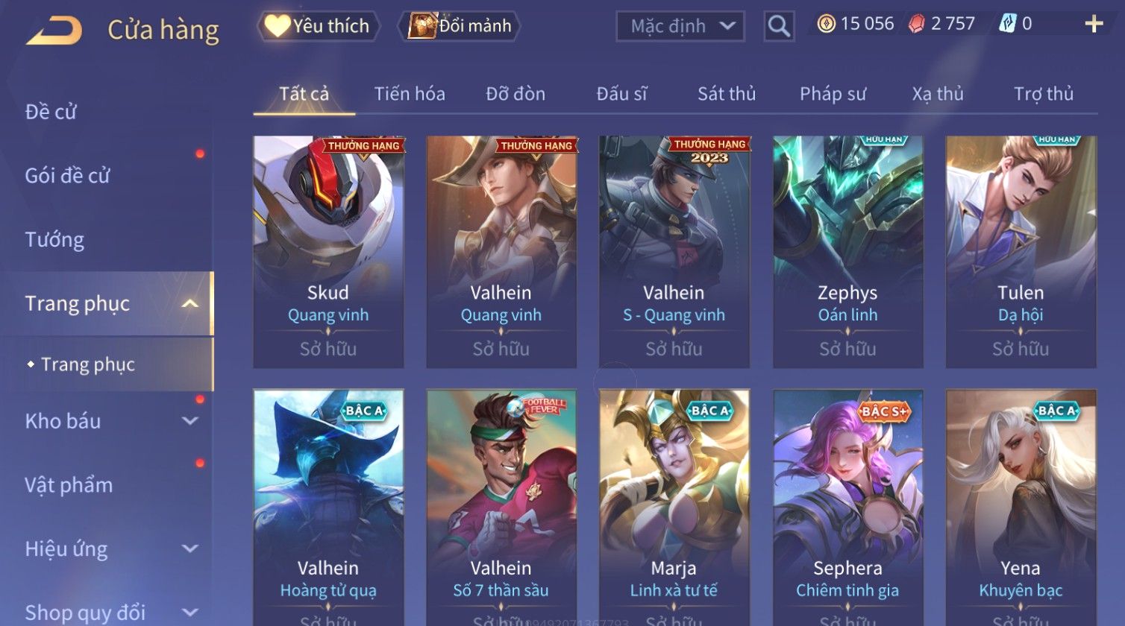
Task: Open Yêu thích favorites heart button
Action: coord(319,26)
